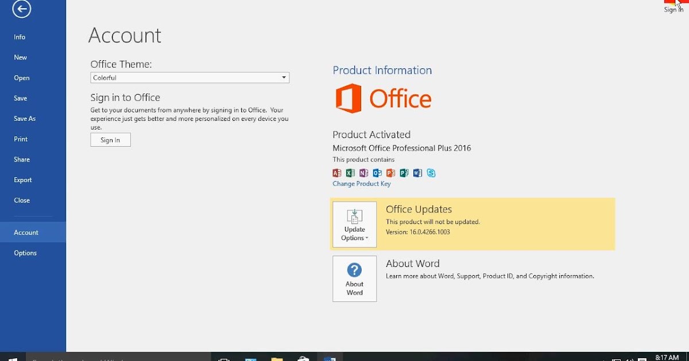Image resolution: width=689 pixels, height=361 pixels.
Task: Click the orange Office logo
Action: 383,99
